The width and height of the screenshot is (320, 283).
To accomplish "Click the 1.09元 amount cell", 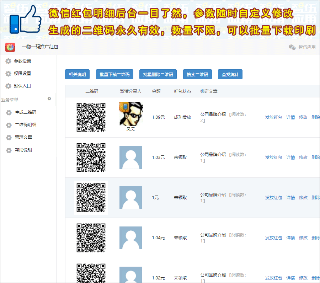I will pyautogui.click(x=158, y=117).
